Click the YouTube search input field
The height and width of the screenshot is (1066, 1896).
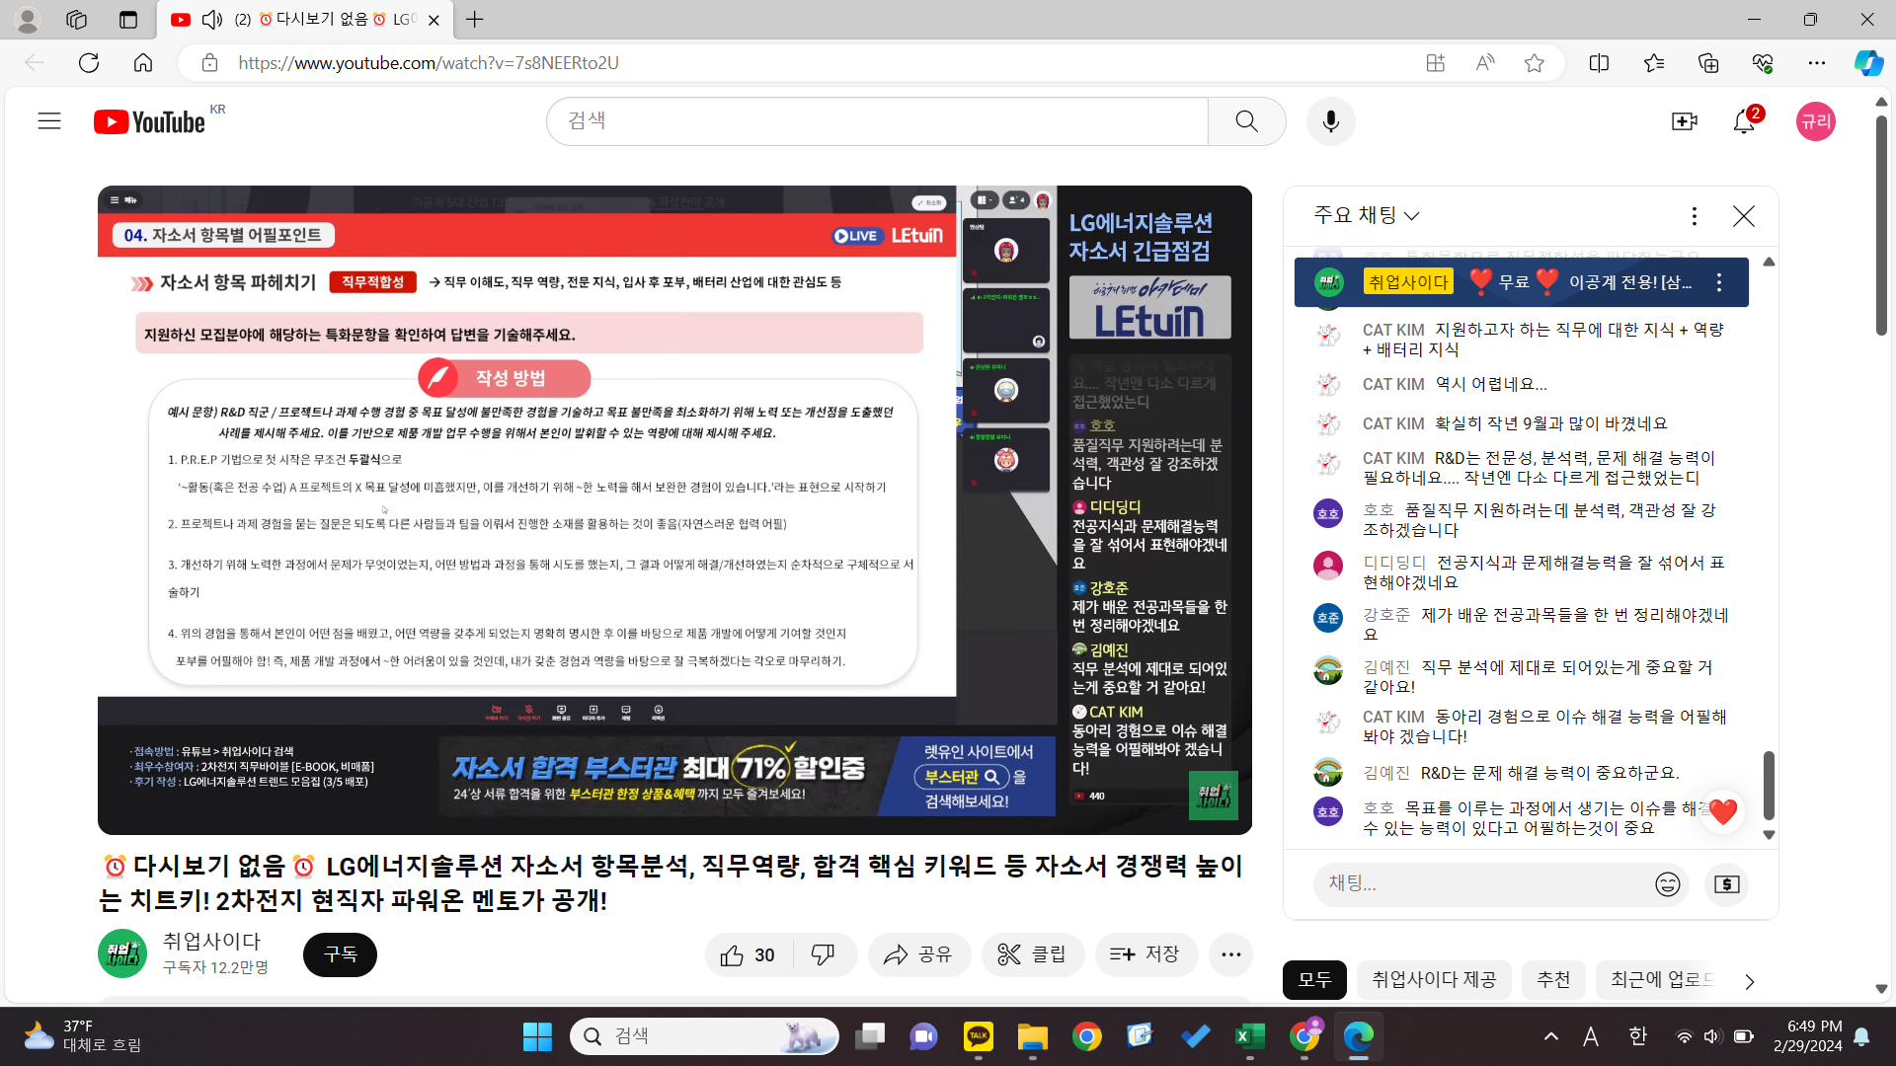pyautogui.click(x=877, y=121)
